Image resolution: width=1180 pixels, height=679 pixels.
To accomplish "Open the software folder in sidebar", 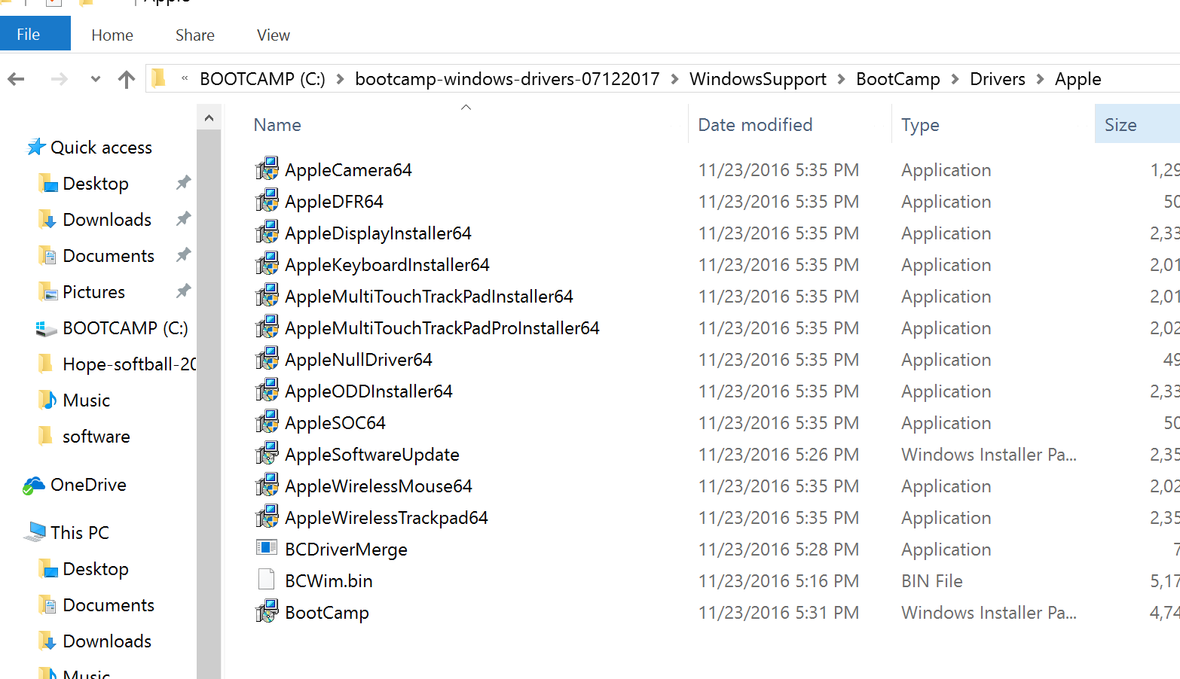I will (x=96, y=437).
